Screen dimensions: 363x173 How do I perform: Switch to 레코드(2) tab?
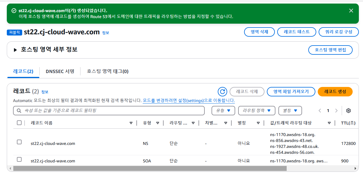coord(23,71)
